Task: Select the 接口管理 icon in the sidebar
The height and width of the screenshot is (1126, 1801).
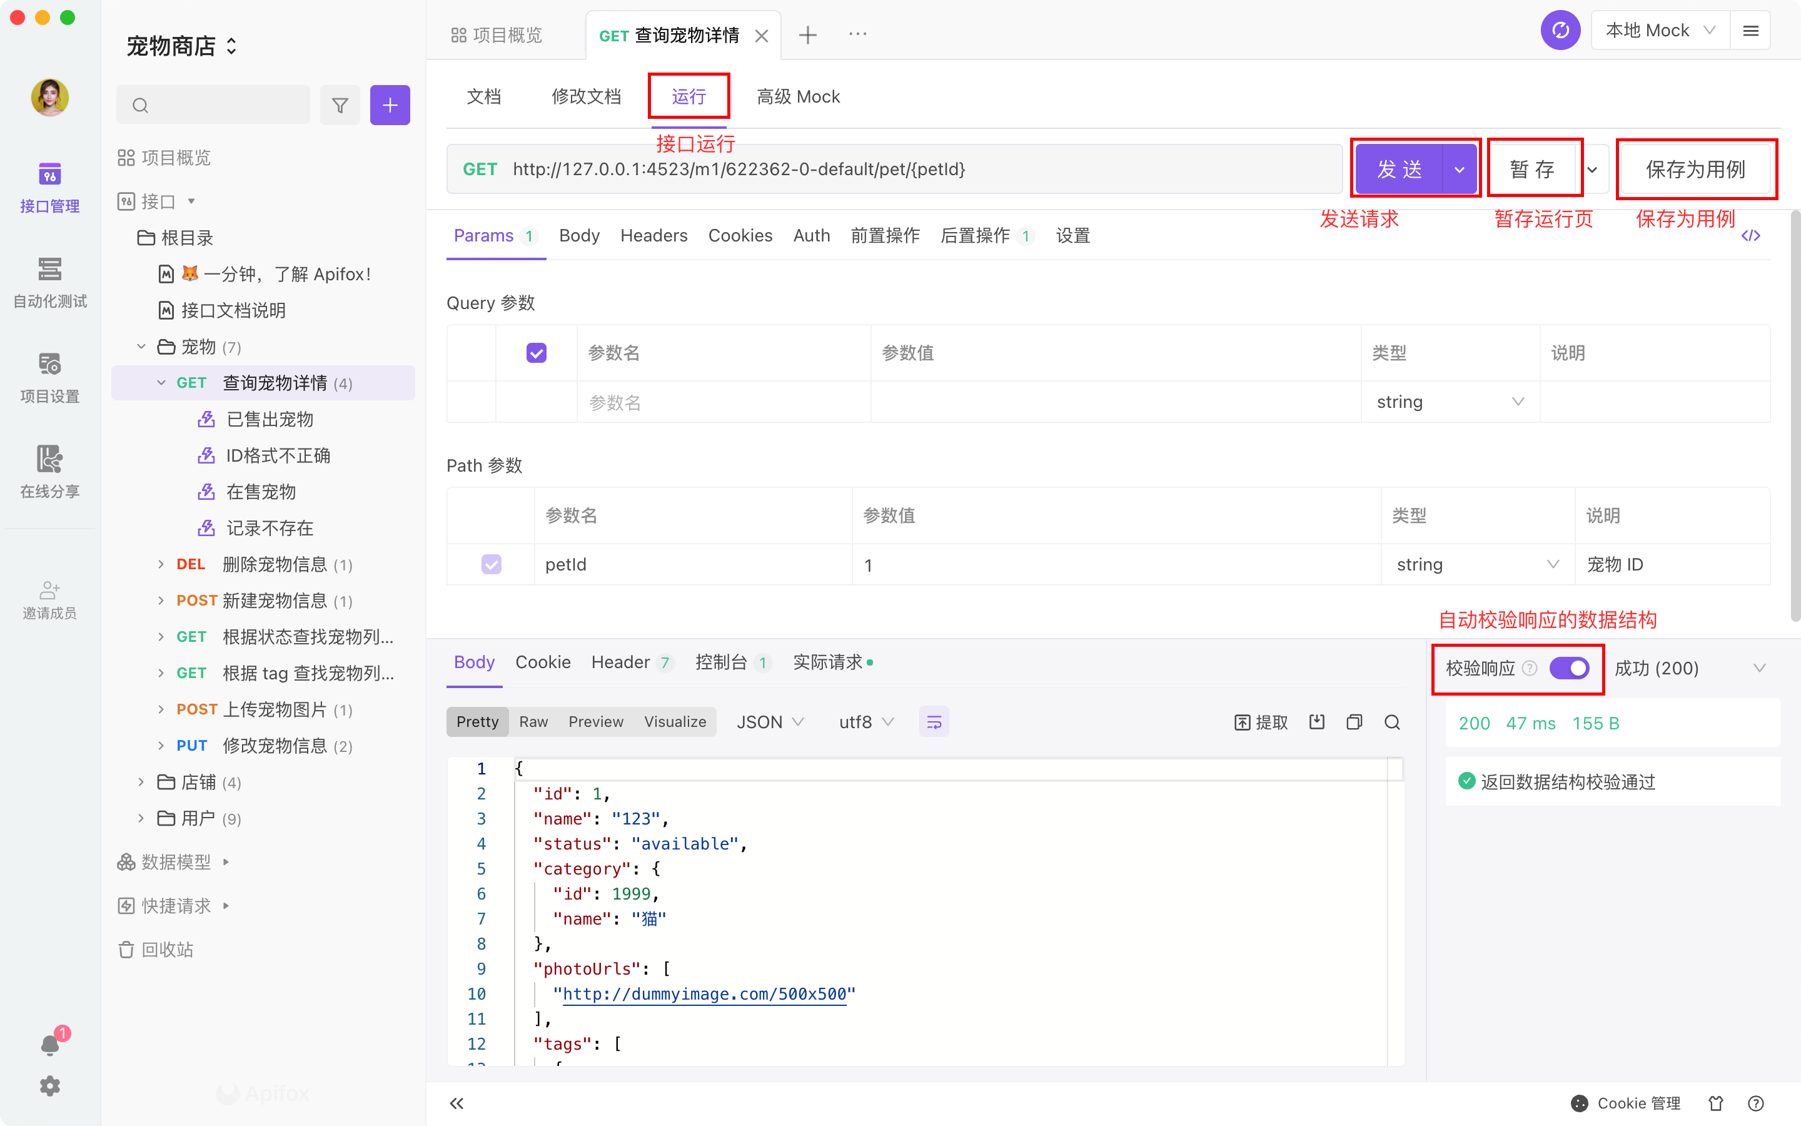Action: (x=49, y=176)
